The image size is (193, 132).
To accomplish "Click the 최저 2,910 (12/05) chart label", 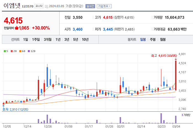I will click(x=15, y=109).
